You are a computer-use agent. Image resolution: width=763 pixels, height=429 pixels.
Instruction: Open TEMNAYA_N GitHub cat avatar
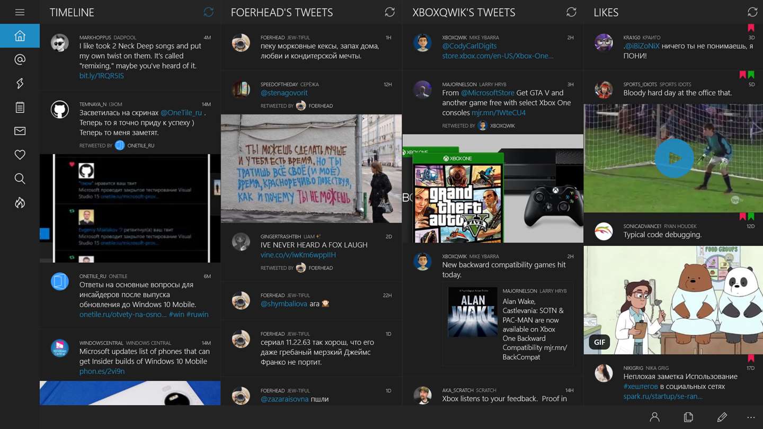(59, 109)
